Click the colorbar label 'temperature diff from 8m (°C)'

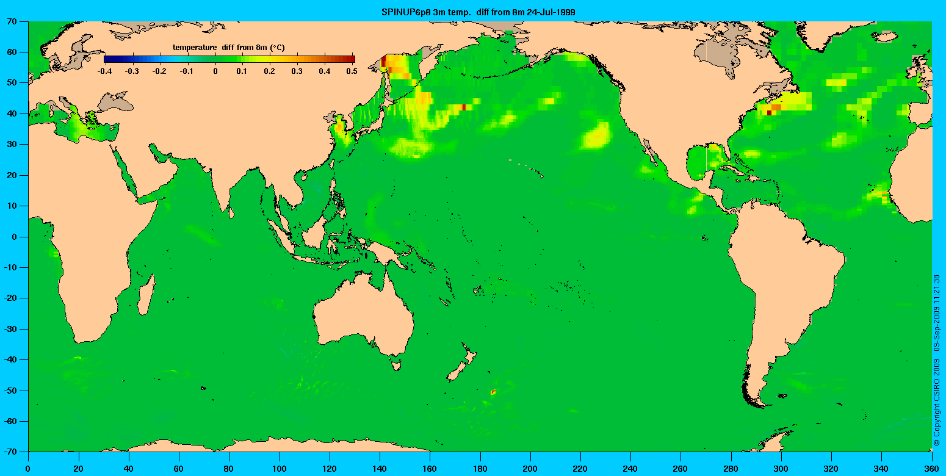pos(228,48)
